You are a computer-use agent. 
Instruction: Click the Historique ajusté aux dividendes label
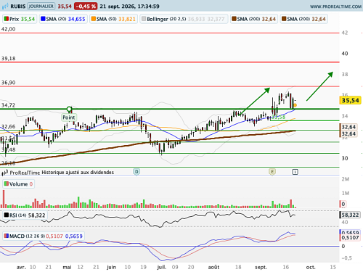78,173
